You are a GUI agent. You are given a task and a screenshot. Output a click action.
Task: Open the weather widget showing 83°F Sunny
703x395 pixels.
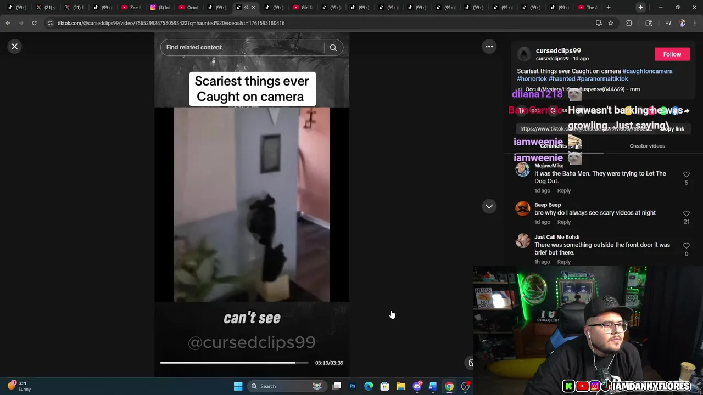tap(19, 386)
